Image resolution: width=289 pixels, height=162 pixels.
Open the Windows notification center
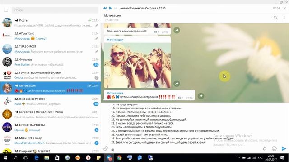pyautogui.click(x=282, y=158)
